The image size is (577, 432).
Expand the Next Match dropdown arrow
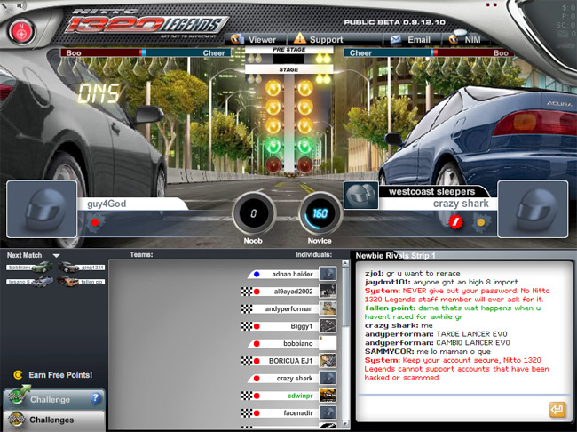(56, 256)
